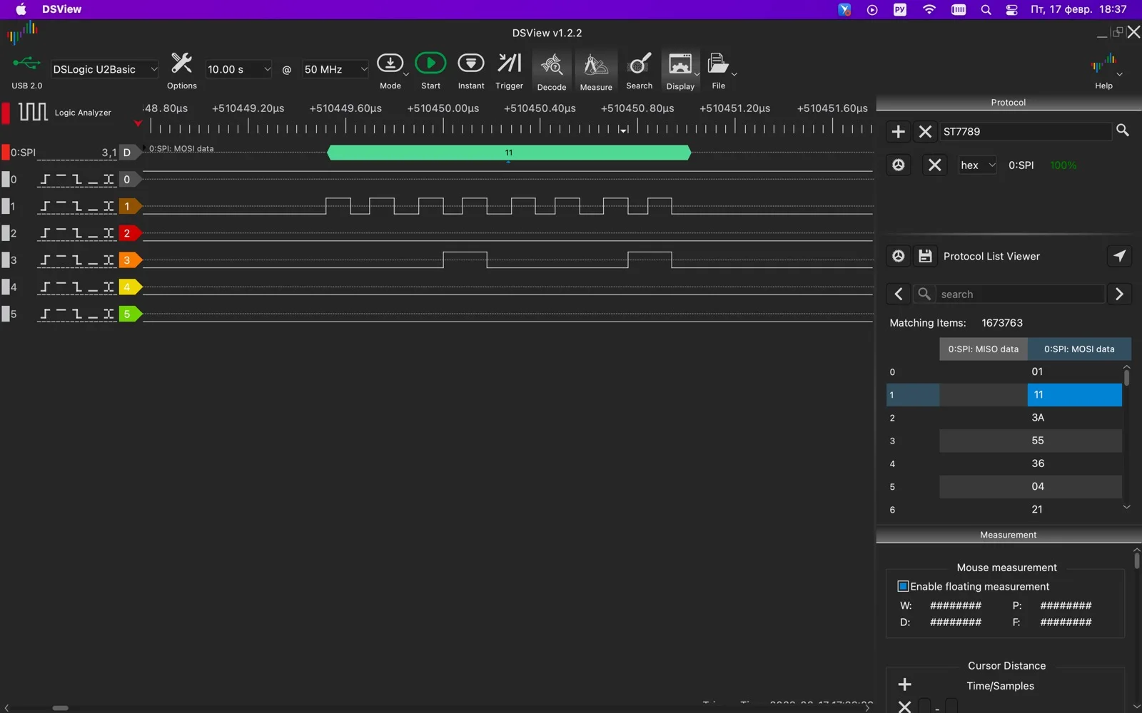This screenshot has width=1142, height=713.
Task: Click the 0:SPI decoder row label
Action: [x=24, y=153]
